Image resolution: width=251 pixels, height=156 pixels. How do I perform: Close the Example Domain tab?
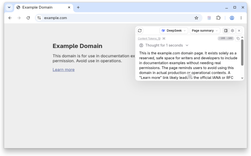[69, 7]
